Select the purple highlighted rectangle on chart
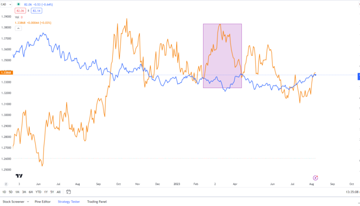Image resolution: width=360 pixels, height=206 pixels. (222, 56)
